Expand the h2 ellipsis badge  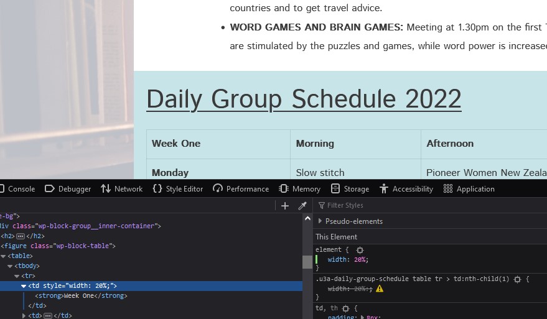click(x=21, y=236)
